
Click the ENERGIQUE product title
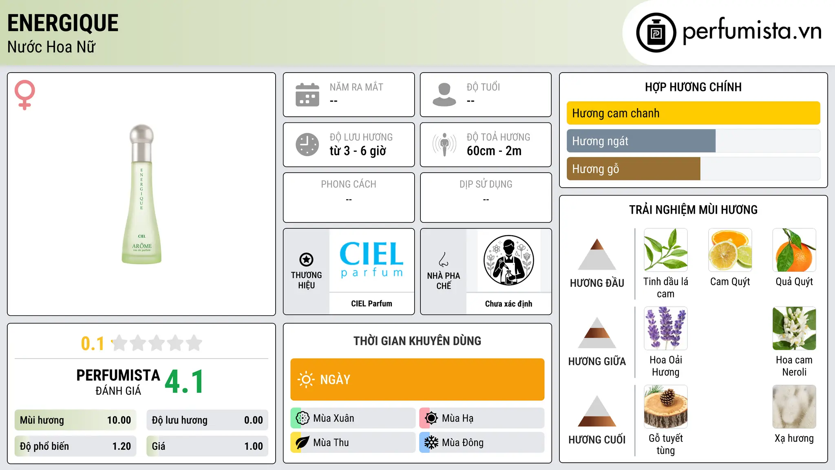pyautogui.click(x=63, y=23)
